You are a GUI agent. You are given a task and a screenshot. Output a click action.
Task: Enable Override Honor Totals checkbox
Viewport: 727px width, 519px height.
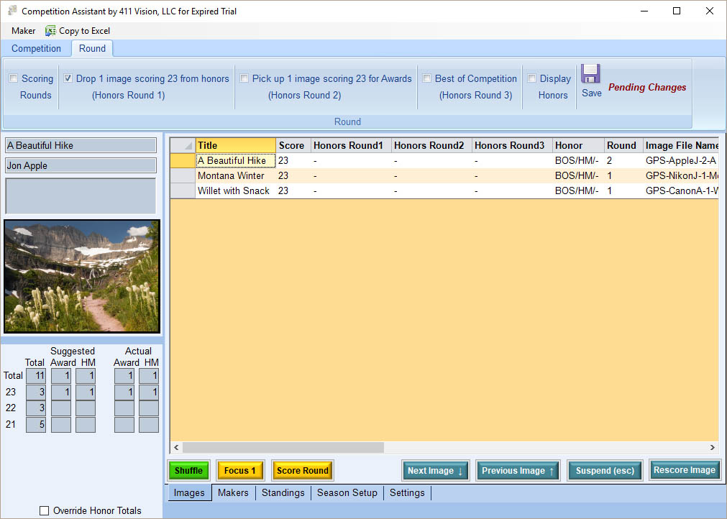tap(44, 510)
